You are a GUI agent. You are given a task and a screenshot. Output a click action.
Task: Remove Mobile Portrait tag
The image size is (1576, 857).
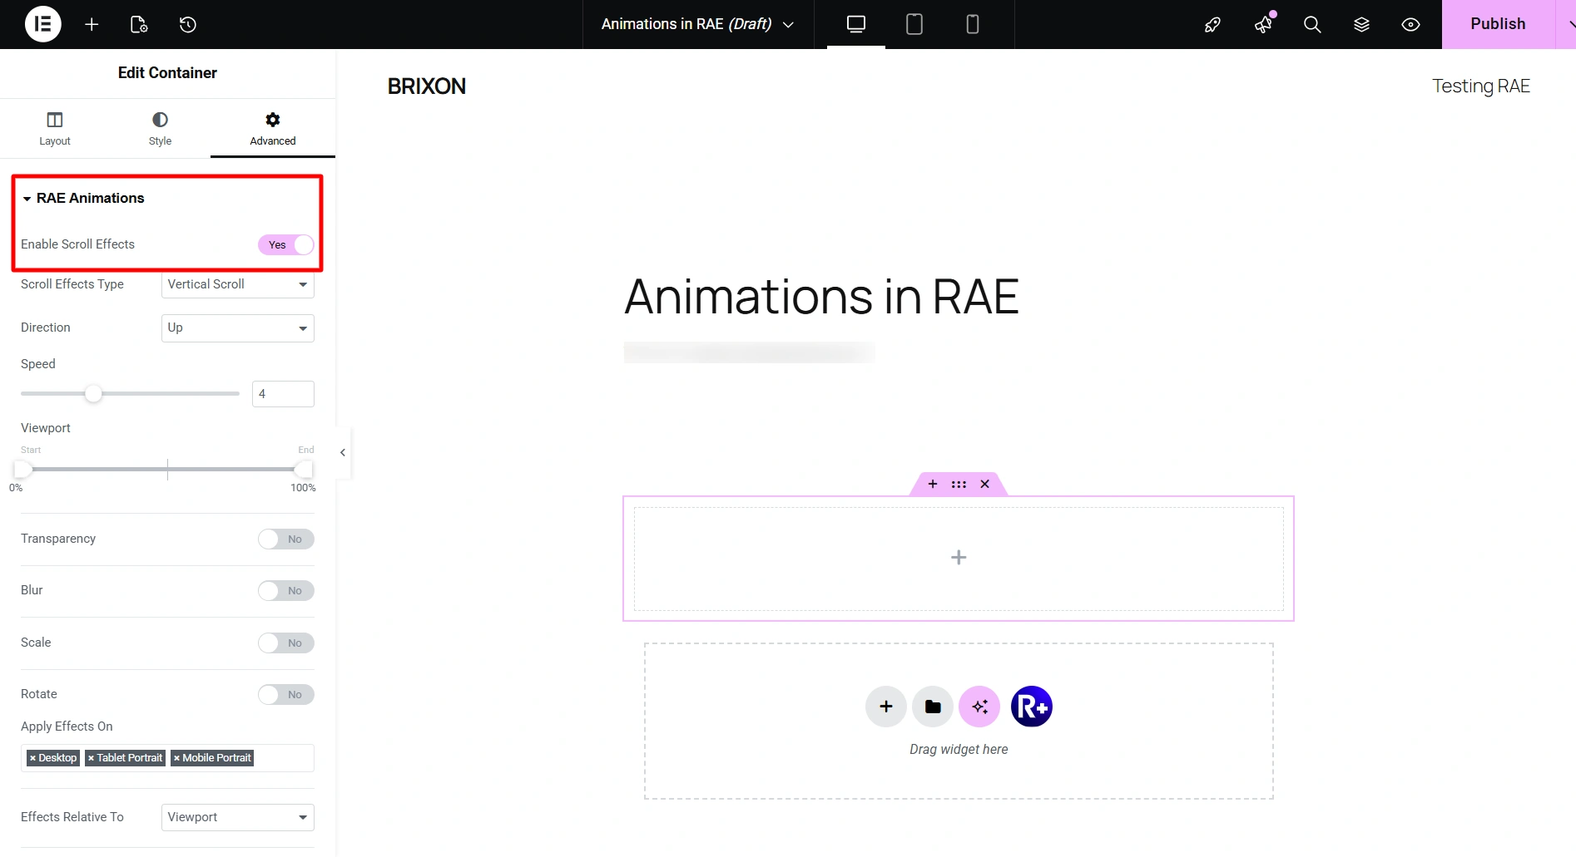pos(176,758)
